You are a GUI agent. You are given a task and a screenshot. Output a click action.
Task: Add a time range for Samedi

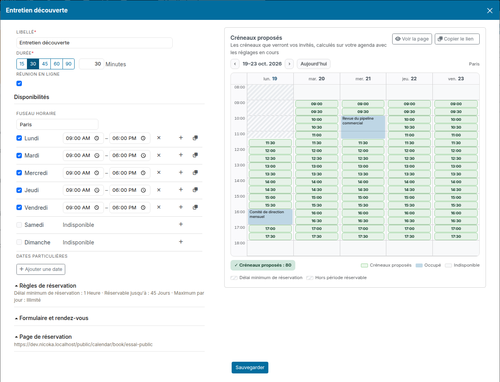pos(181,225)
